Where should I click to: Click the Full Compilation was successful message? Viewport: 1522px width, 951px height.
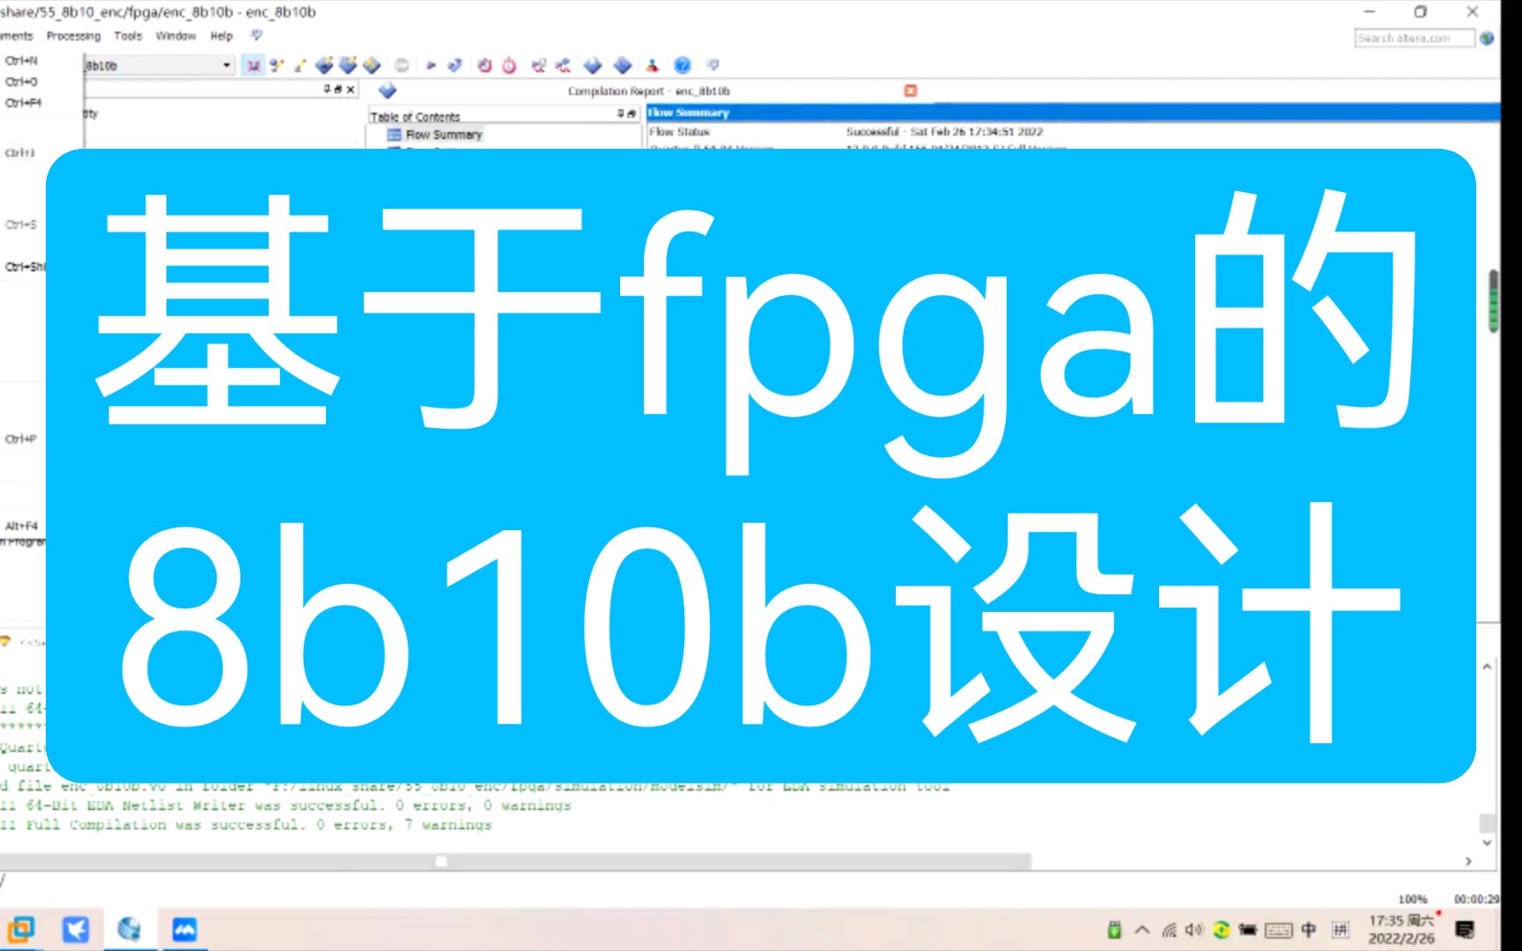tap(246, 825)
